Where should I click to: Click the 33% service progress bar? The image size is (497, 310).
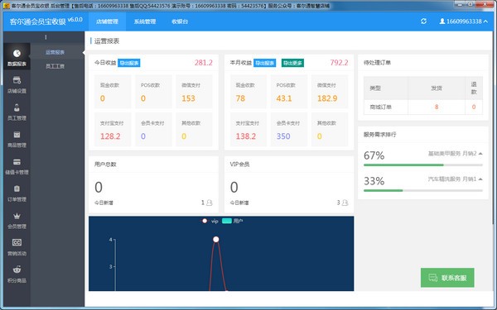pos(423,190)
